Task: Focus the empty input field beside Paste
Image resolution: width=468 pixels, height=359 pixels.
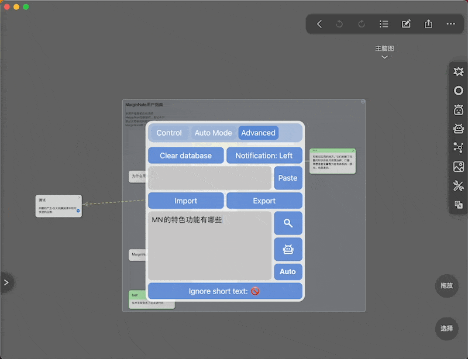Action: [210, 178]
